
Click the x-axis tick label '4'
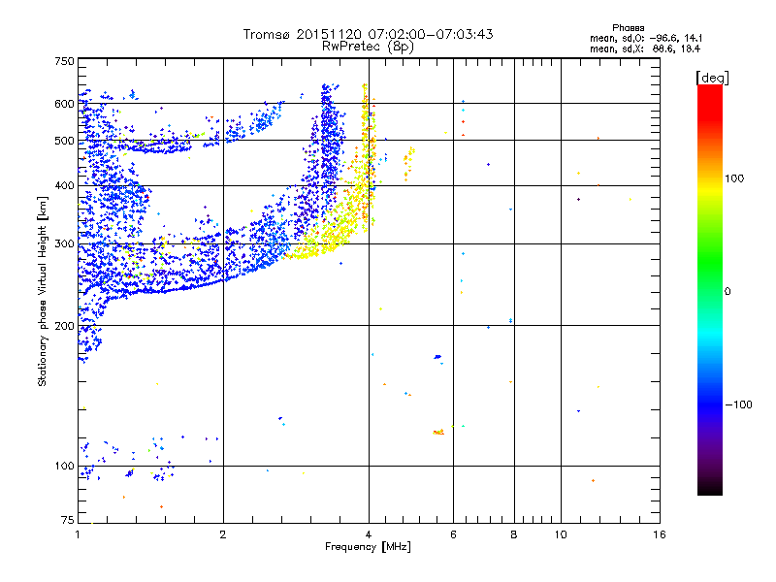(369, 534)
